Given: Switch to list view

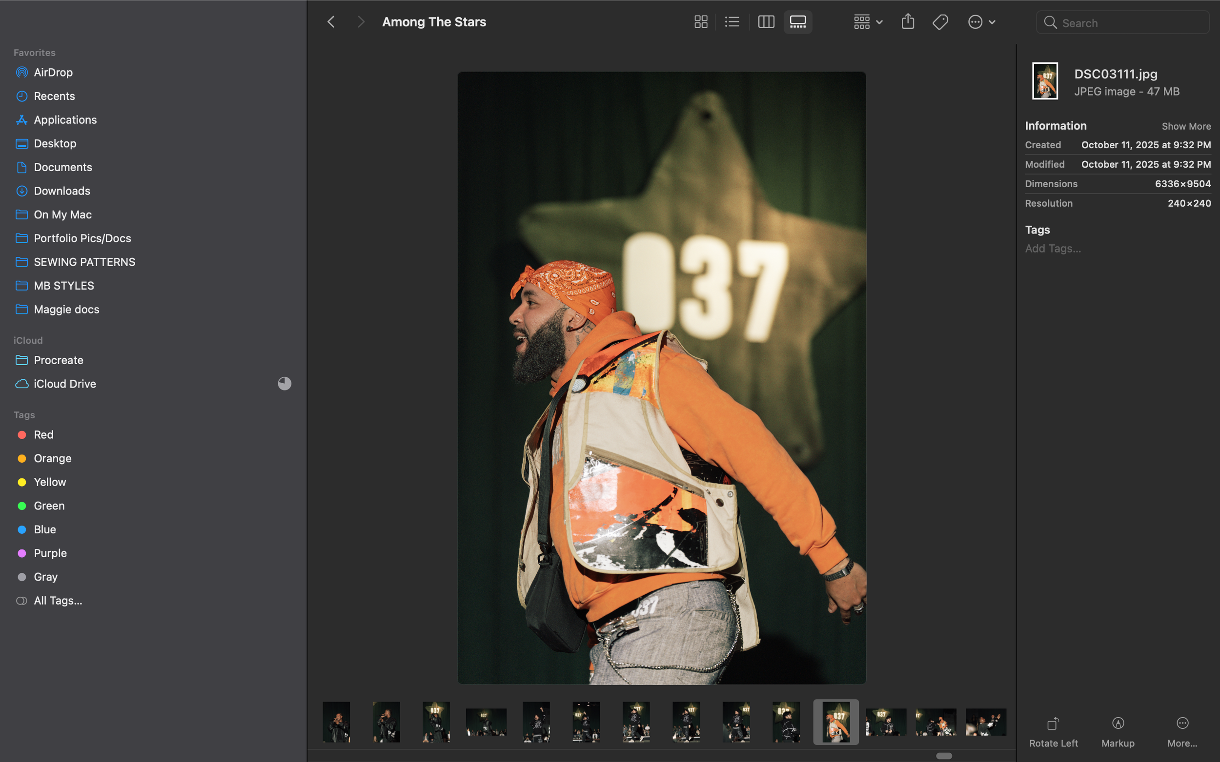Looking at the screenshot, I should point(732,21).
